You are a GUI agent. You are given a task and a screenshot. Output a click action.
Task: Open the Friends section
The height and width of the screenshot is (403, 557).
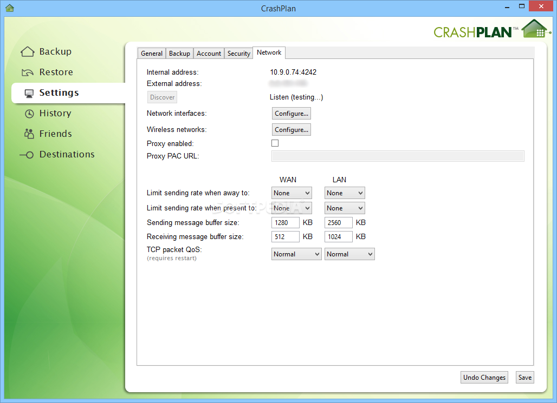(x=55, y=134)
